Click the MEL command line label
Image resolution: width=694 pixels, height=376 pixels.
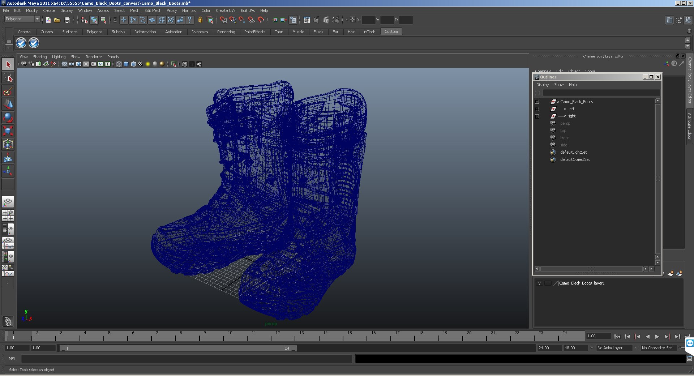click(x=12, y=359)
